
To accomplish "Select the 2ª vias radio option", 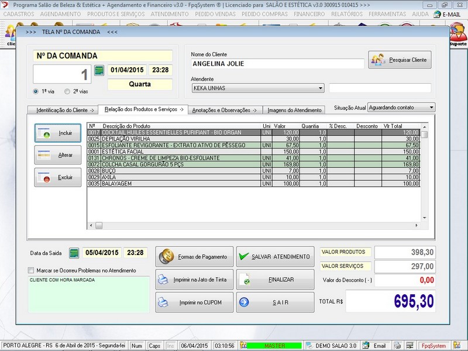I will (x=67, y=91).
